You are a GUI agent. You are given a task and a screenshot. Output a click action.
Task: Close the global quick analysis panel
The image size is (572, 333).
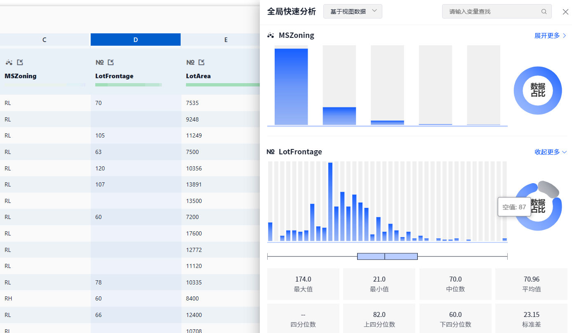point(565,12)
